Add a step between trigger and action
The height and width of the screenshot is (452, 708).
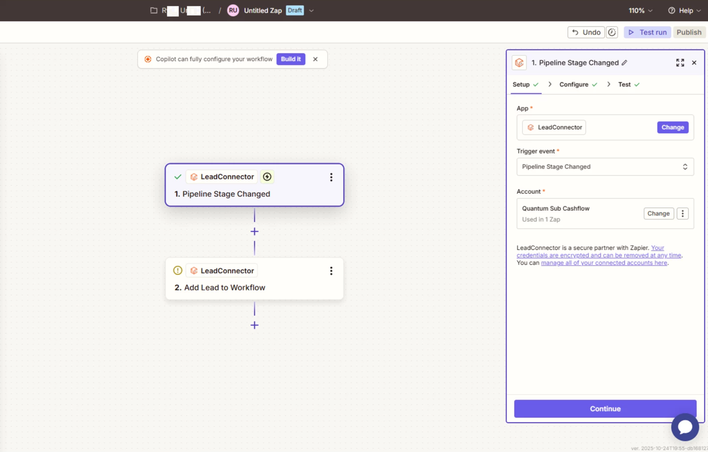click(x=254, y=232)
